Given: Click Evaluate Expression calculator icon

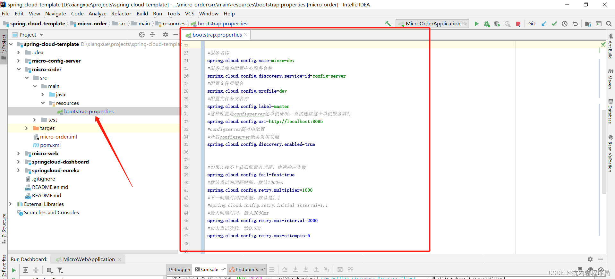Looking at the screenshot, I should 340,269.
